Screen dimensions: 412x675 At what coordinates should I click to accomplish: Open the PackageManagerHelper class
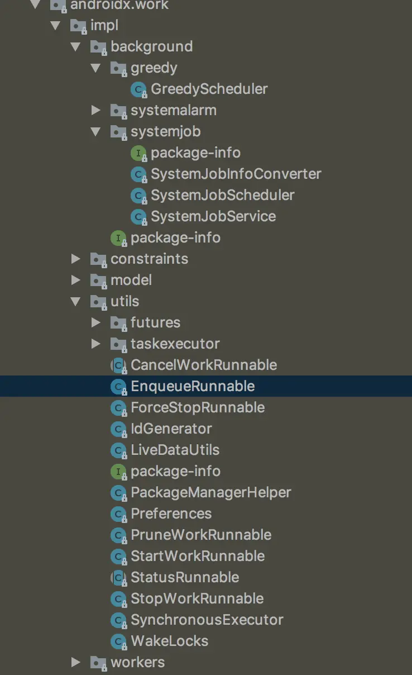[210, 493]
